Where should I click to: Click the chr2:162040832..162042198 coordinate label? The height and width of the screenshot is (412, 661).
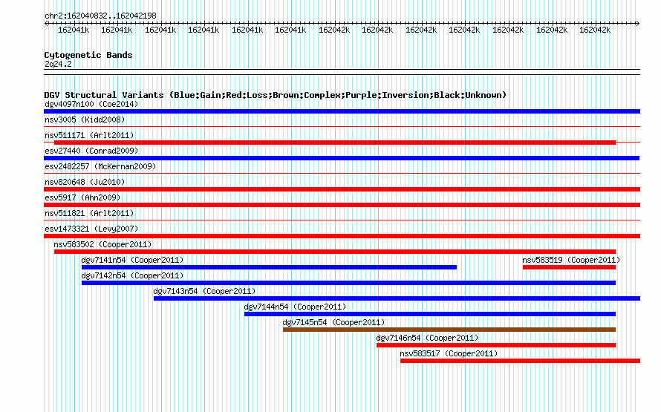point(100,16)
